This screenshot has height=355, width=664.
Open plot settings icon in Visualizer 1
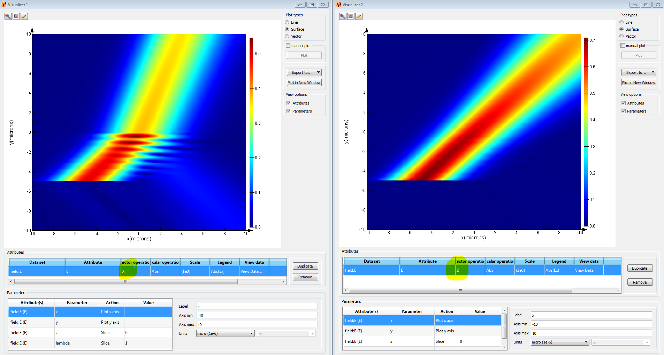click(16, 16)
